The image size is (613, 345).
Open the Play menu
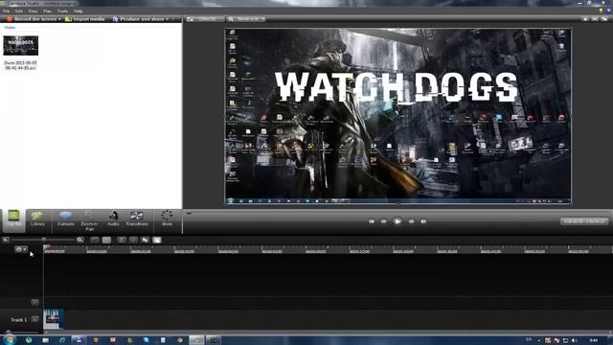pos(47,11)
